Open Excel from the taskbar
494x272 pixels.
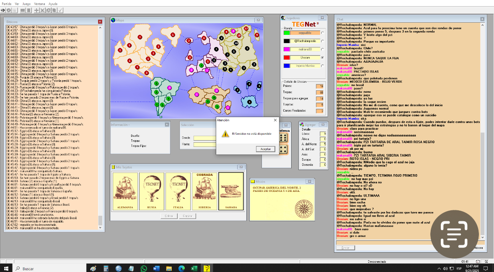(x=194, y=268)
